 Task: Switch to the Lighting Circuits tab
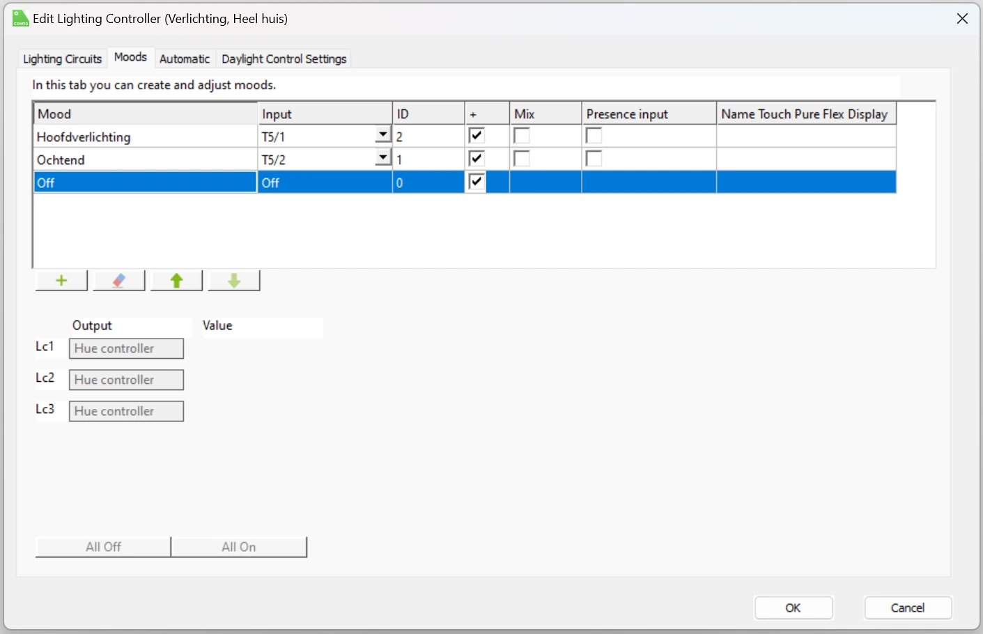click(61, 59)
